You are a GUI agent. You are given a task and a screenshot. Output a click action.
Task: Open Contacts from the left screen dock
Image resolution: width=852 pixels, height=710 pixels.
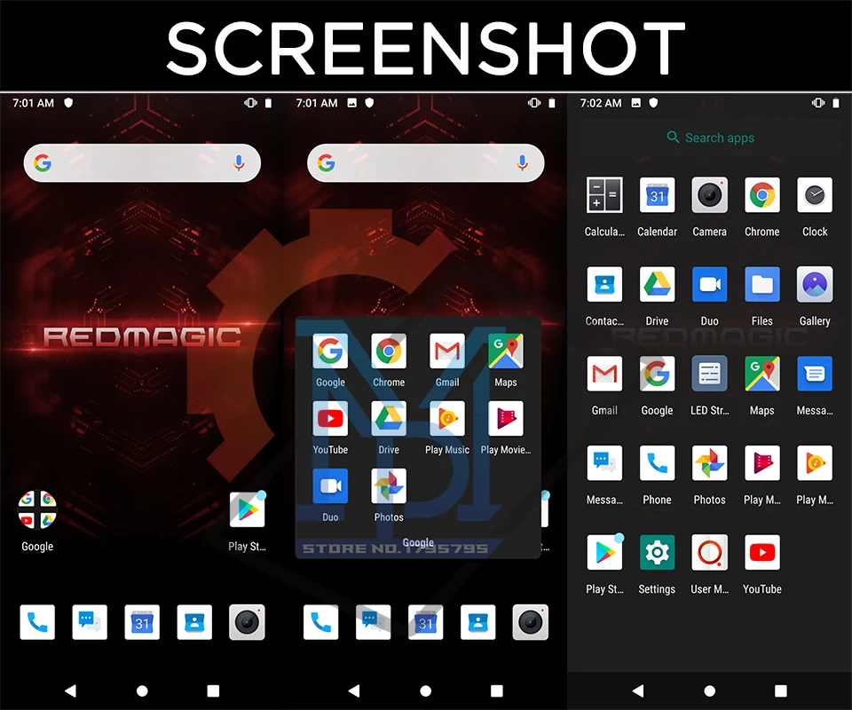tap(194, 622)
